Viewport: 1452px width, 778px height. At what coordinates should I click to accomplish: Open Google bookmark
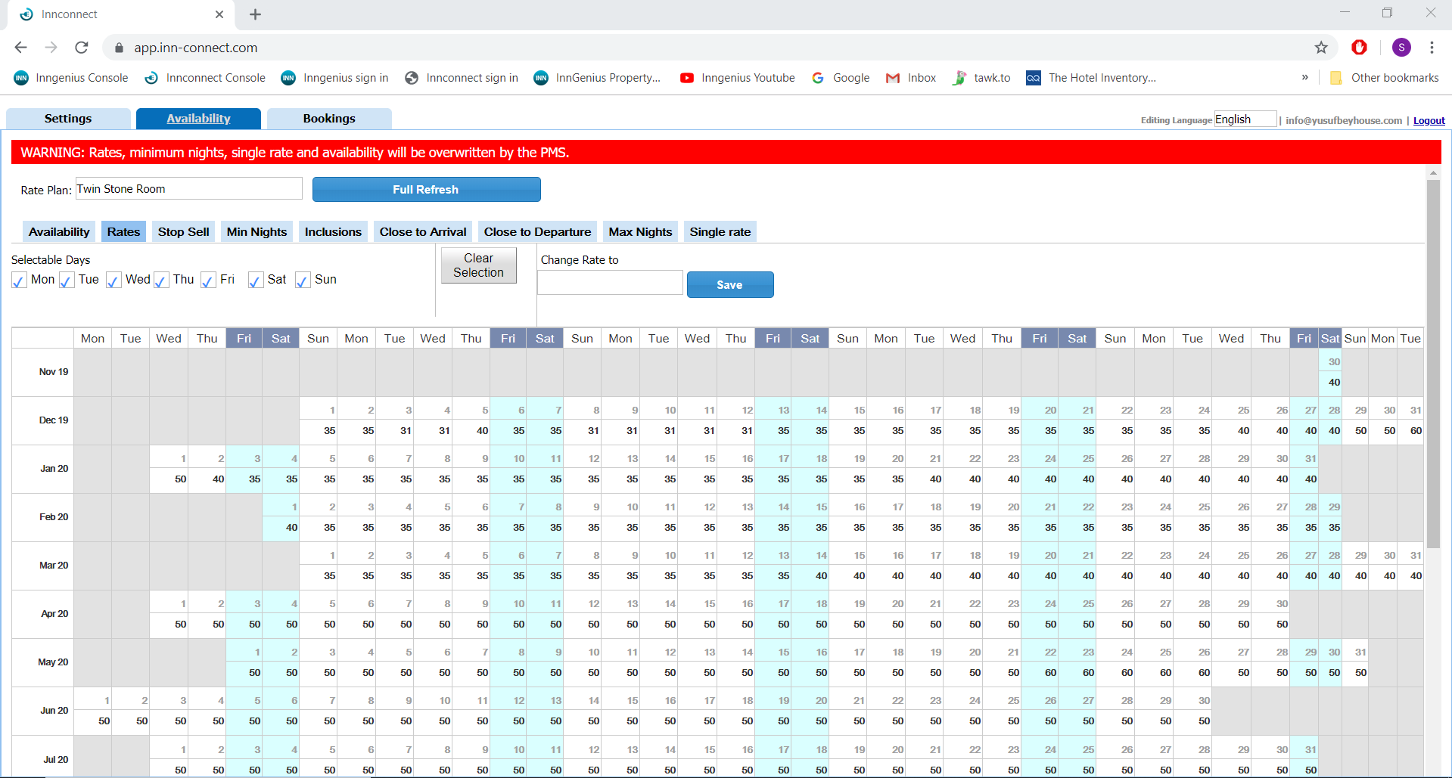point(841,78)
